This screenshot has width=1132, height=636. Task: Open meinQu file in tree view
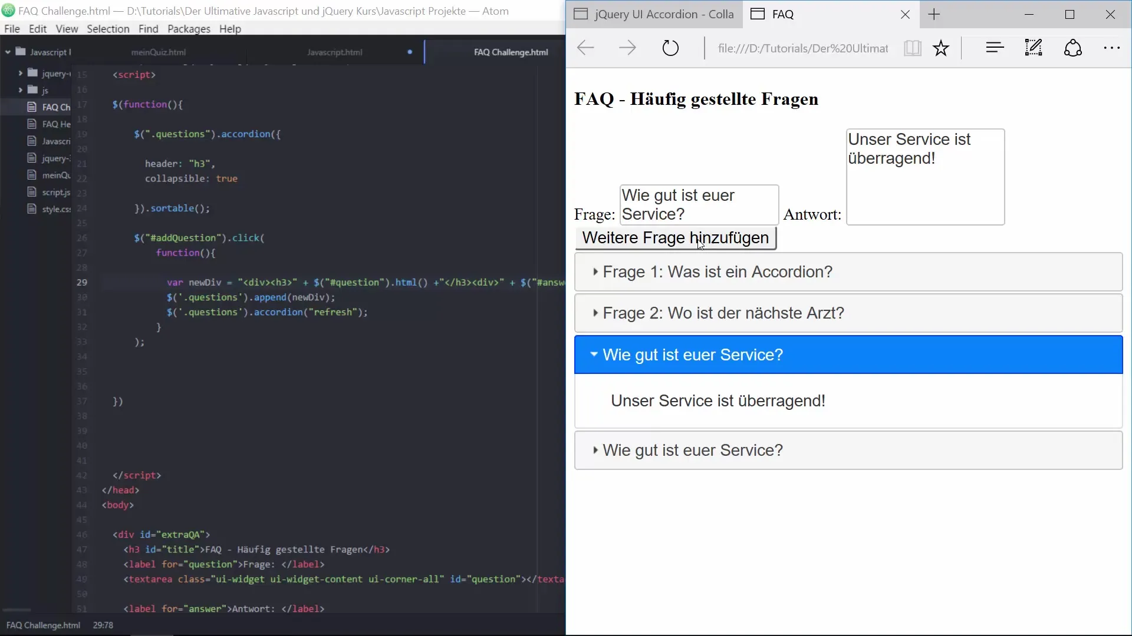[x=56, y=175]
